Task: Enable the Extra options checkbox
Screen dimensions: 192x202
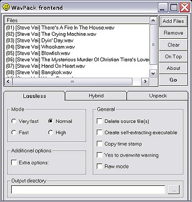Action: click(x=14, y=162)
